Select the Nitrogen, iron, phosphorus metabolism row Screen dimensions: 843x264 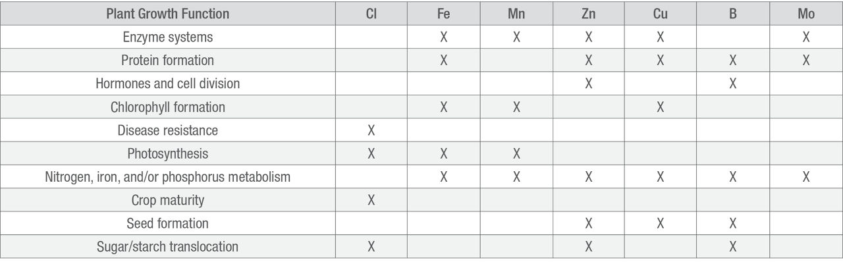pos(167,177)
